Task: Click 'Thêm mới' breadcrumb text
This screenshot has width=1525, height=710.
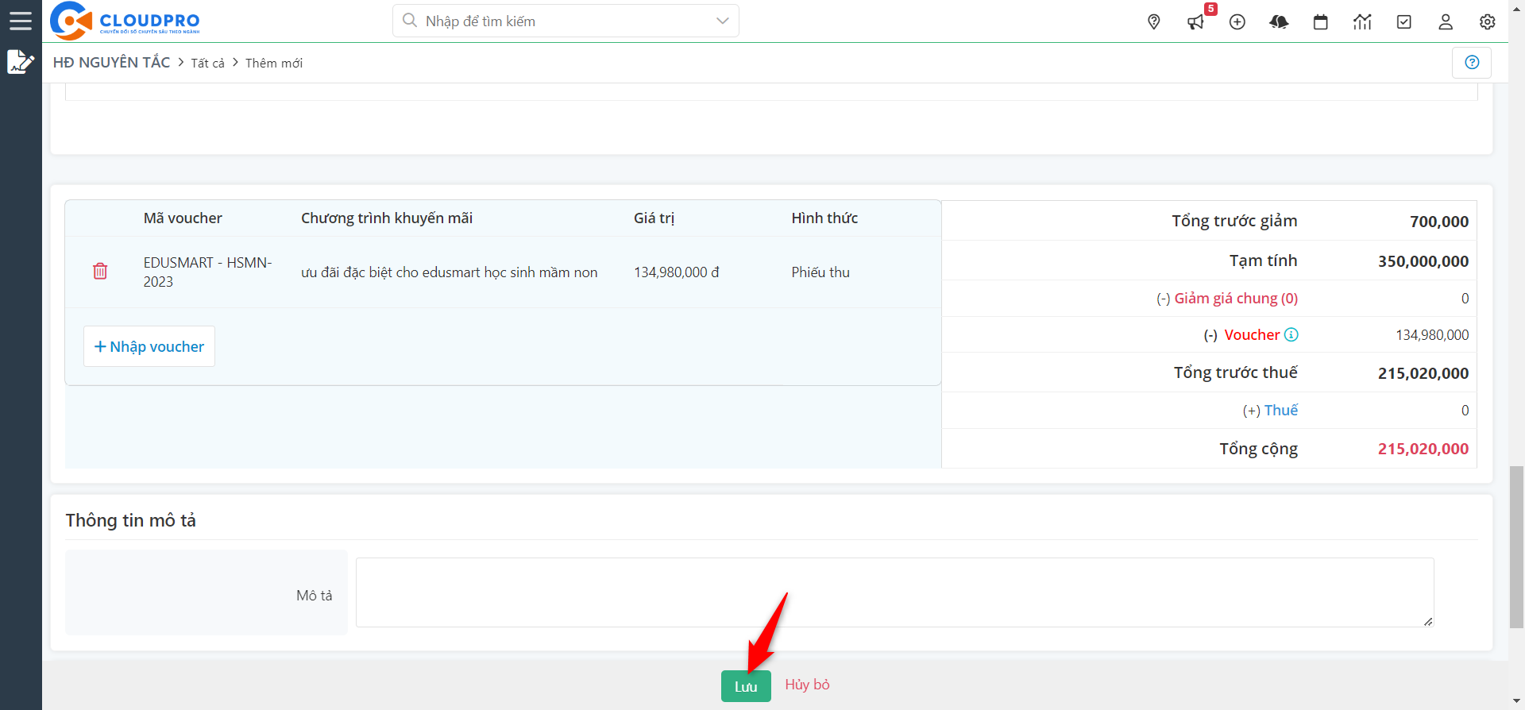Action: coord(274,63)
